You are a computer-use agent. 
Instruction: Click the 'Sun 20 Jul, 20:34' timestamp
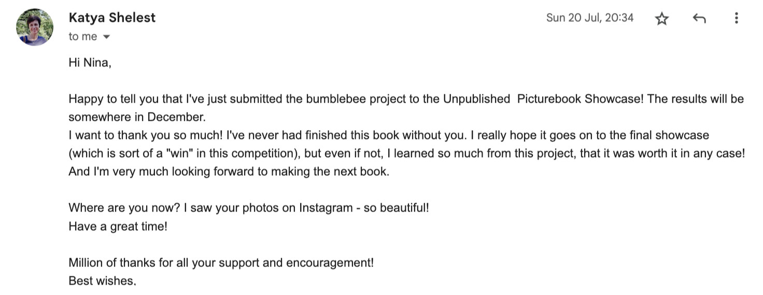pos(589,18)
